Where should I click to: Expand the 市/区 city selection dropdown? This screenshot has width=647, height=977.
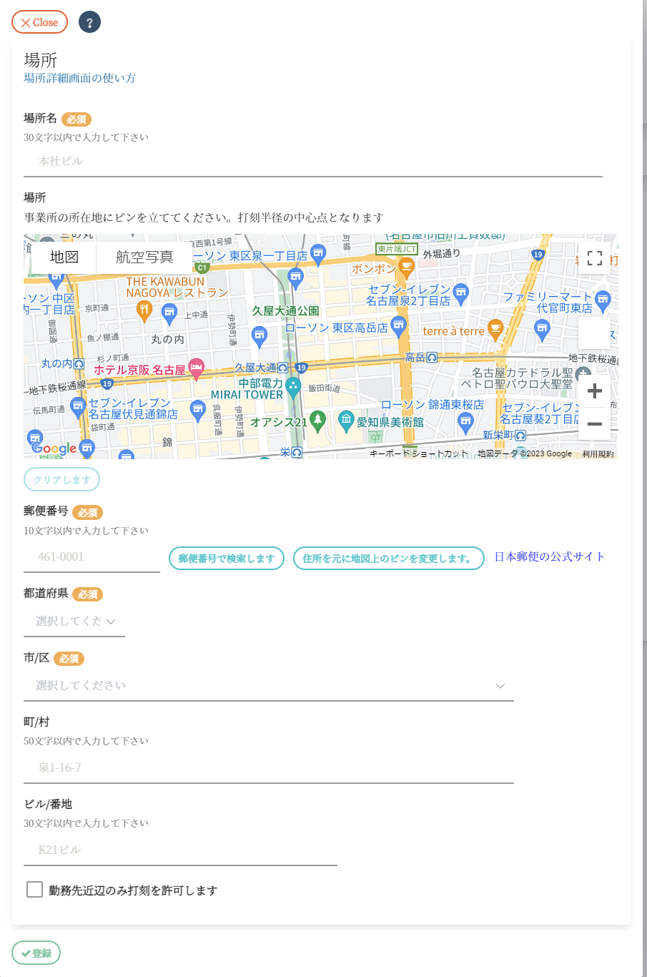pyautogui.click(x=269, y=686)
